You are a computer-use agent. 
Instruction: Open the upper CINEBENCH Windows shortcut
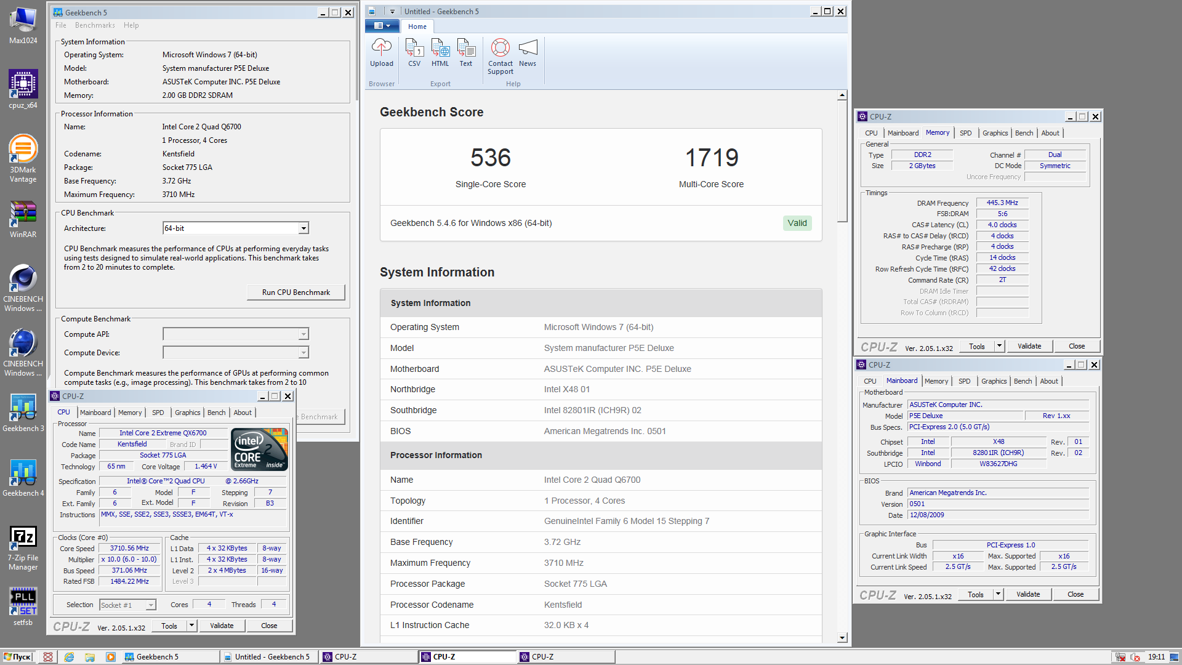23,289
